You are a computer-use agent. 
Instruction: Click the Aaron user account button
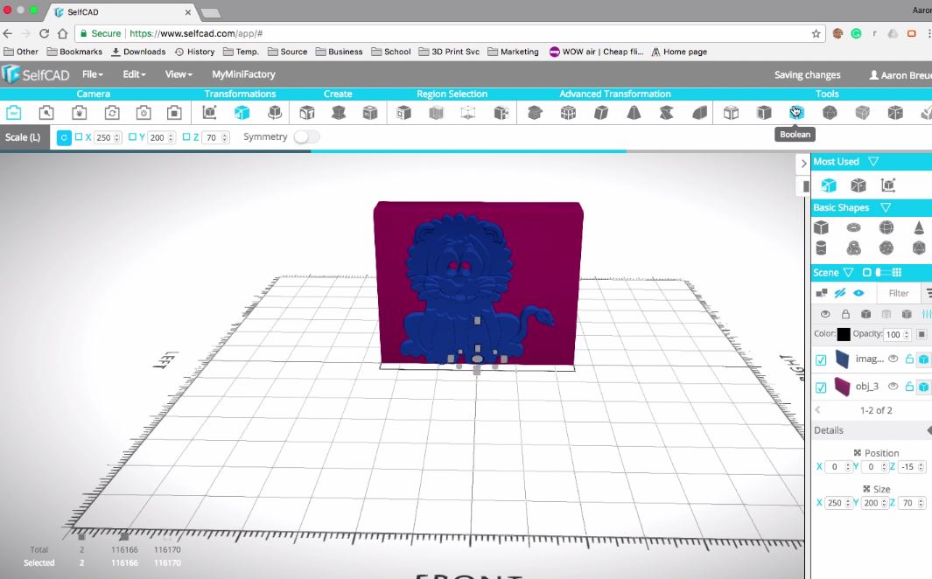coord(900,75)
